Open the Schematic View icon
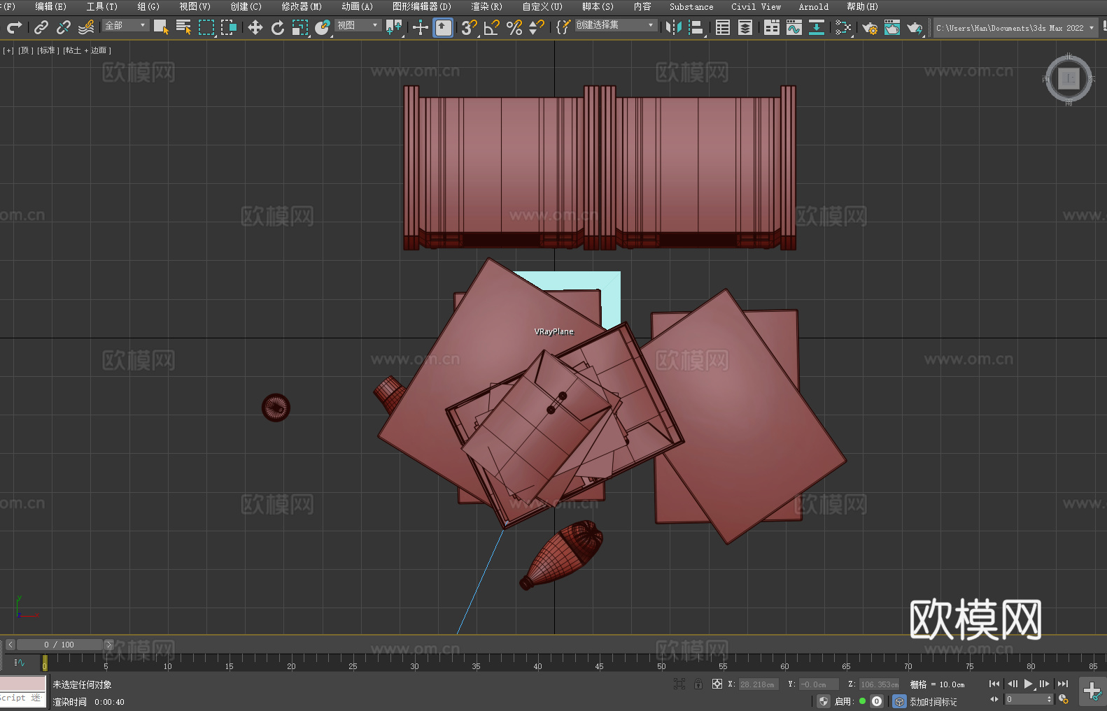Screen dimensions: 1107x711 click(x=843, y=27)
